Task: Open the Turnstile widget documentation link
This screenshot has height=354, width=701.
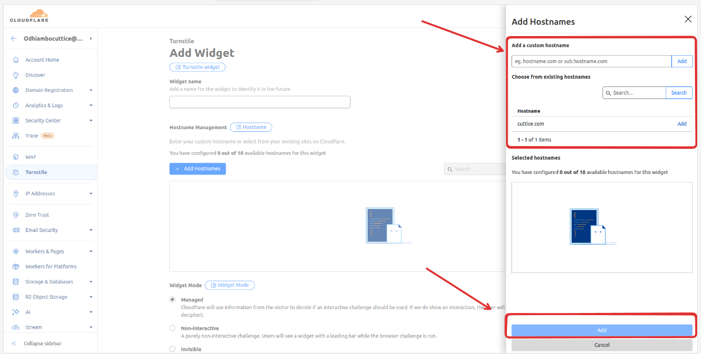Action: (x=197, y=67)
